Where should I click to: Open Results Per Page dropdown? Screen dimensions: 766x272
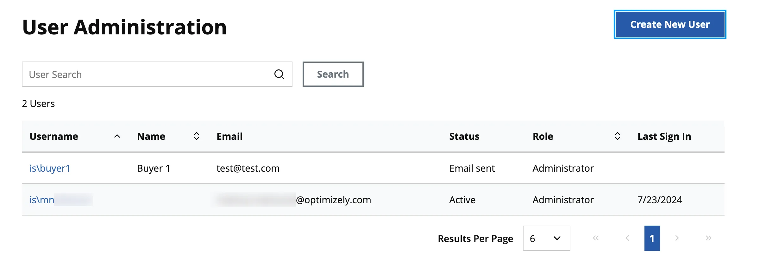546,238
